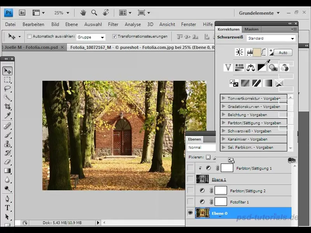Uncheck 'Transformationssteuerungen' checkbox
311x233 pixels.
coord(114,36)
